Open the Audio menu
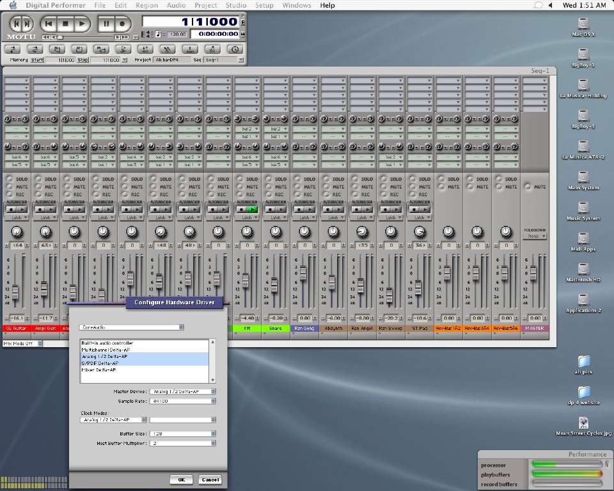 click(x=177, y=5)
